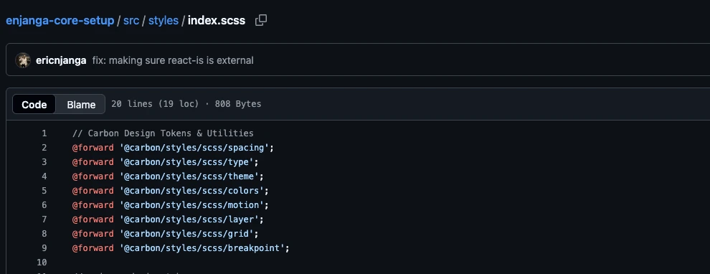Click the '@carbon/styles/scss/spacing' string
710x274 pixels.
pyautogui.click(x=194, y=148)
